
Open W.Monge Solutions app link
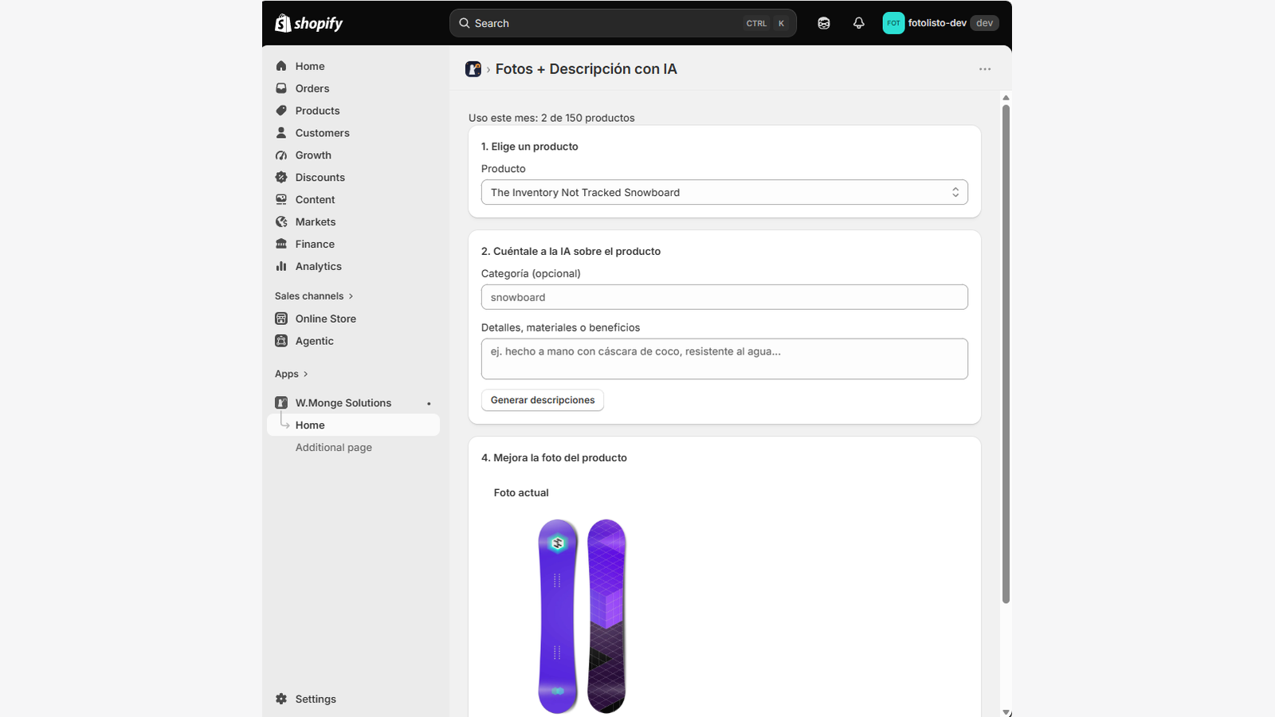(343, 403)
